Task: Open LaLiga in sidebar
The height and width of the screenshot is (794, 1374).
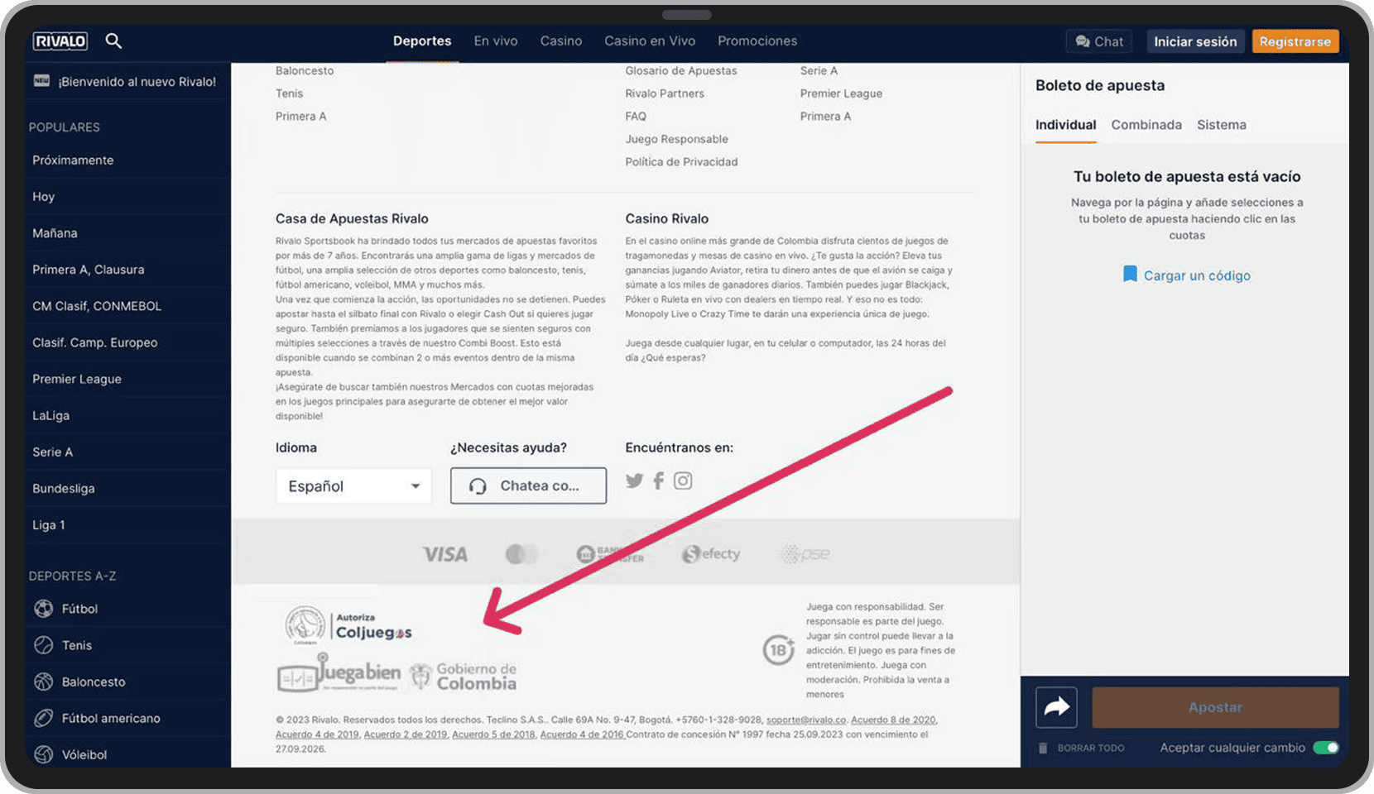Action: pos(127,415)
